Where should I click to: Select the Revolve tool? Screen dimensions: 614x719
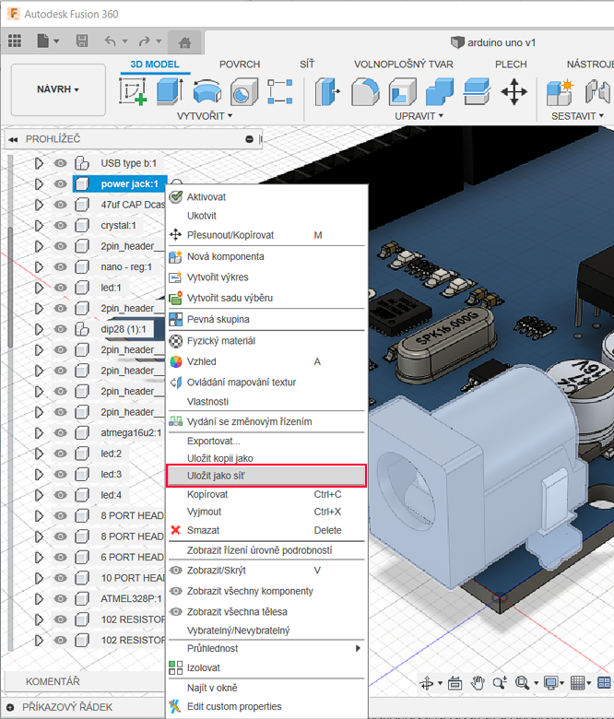(x=207, y=90)
